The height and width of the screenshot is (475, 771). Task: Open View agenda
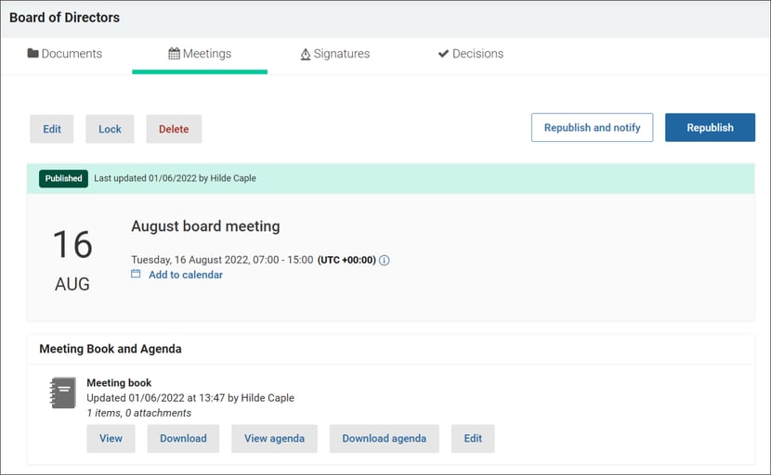click(x=274, y=439)
